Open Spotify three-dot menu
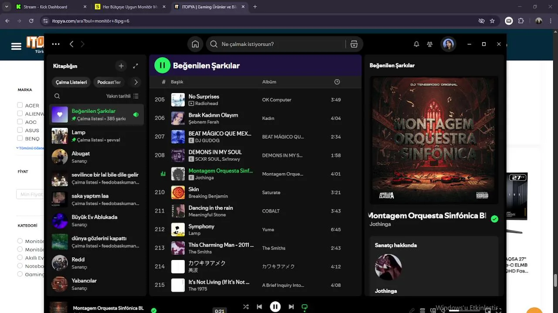 click(56, 44)
